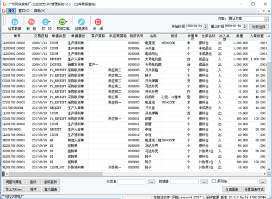Restore the inner document window

[x=264, y=11]
